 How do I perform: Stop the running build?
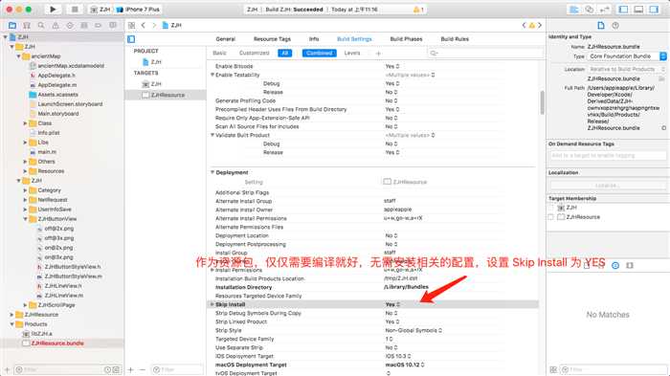pos(75,9)
